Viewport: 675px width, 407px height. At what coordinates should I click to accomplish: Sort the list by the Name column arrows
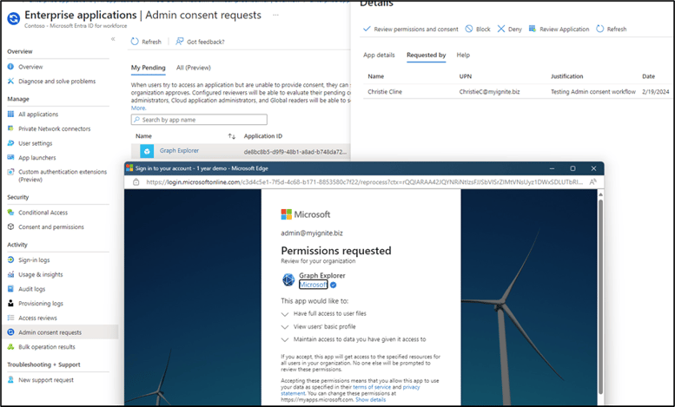click(x=232, y=136)
